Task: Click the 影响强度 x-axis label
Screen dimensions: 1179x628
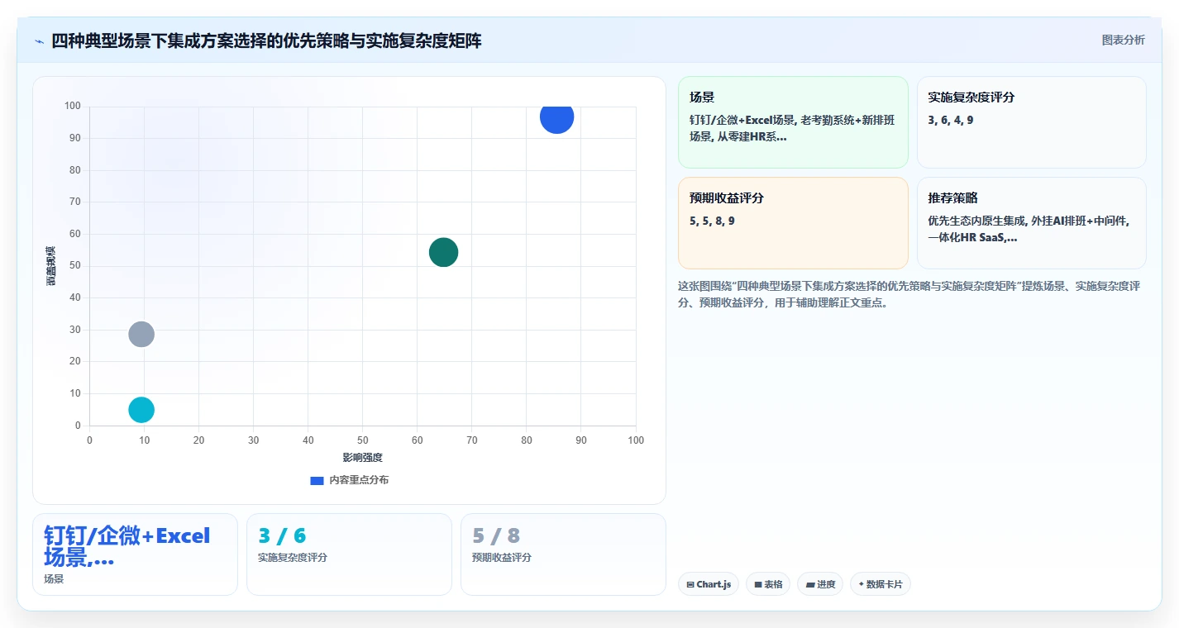Action: coord(362,457)
